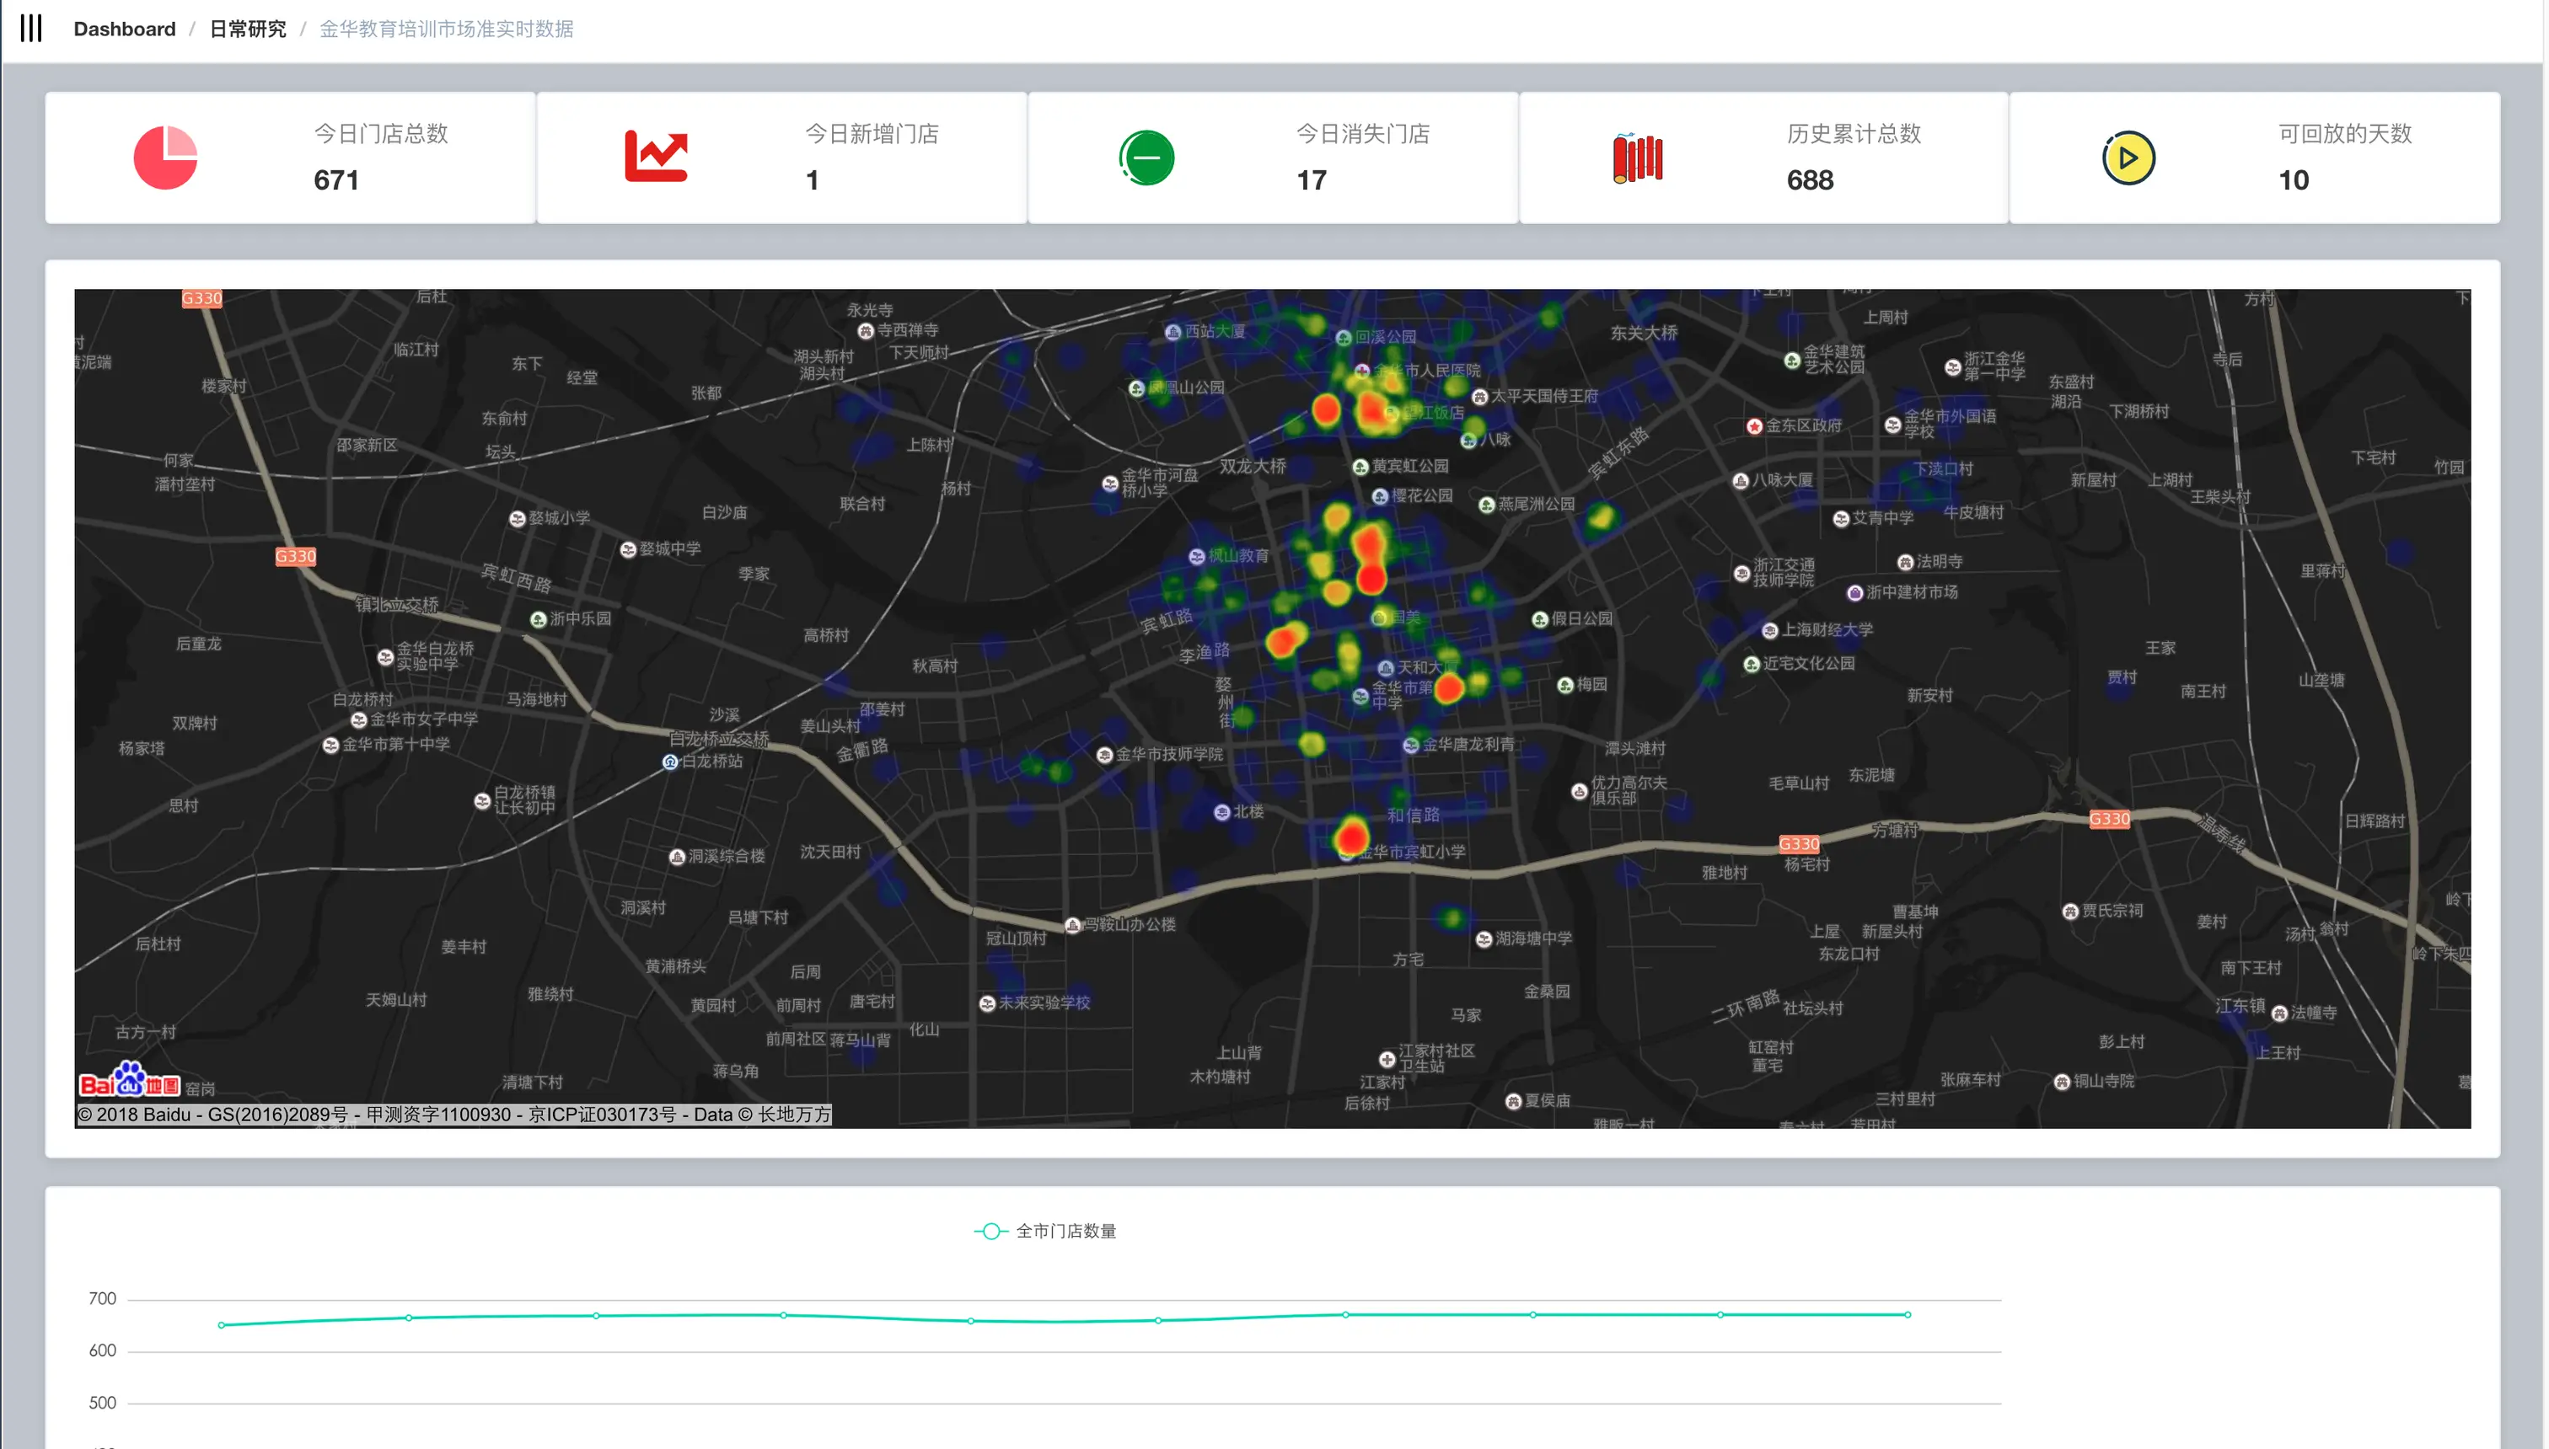Open the 今日门店总数 671 card
This screenshot has height=1449, width=2549.
click(x=291, y=158)
